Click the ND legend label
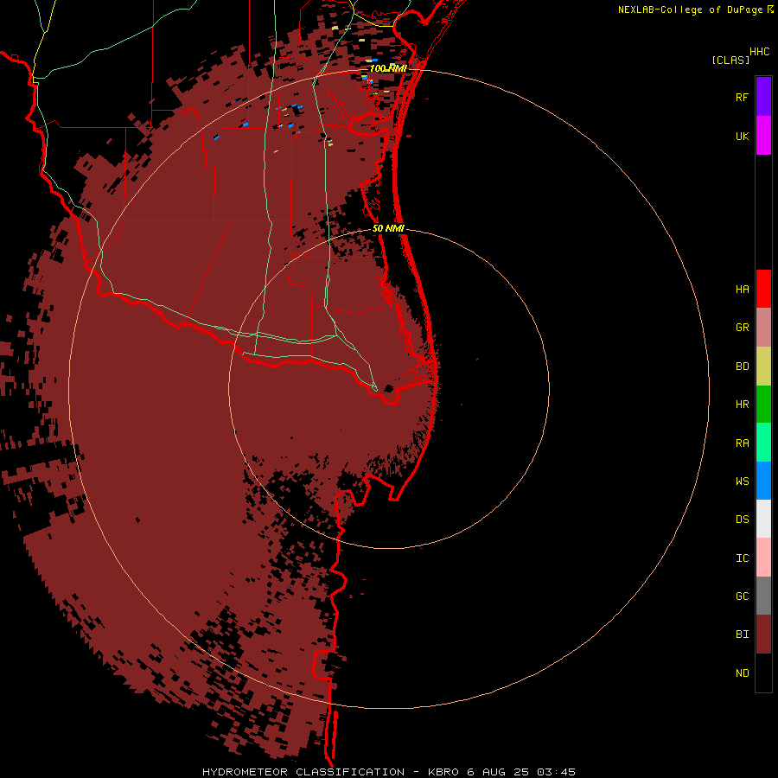This screenshot has height=778, width=778. tap(743, 673)
